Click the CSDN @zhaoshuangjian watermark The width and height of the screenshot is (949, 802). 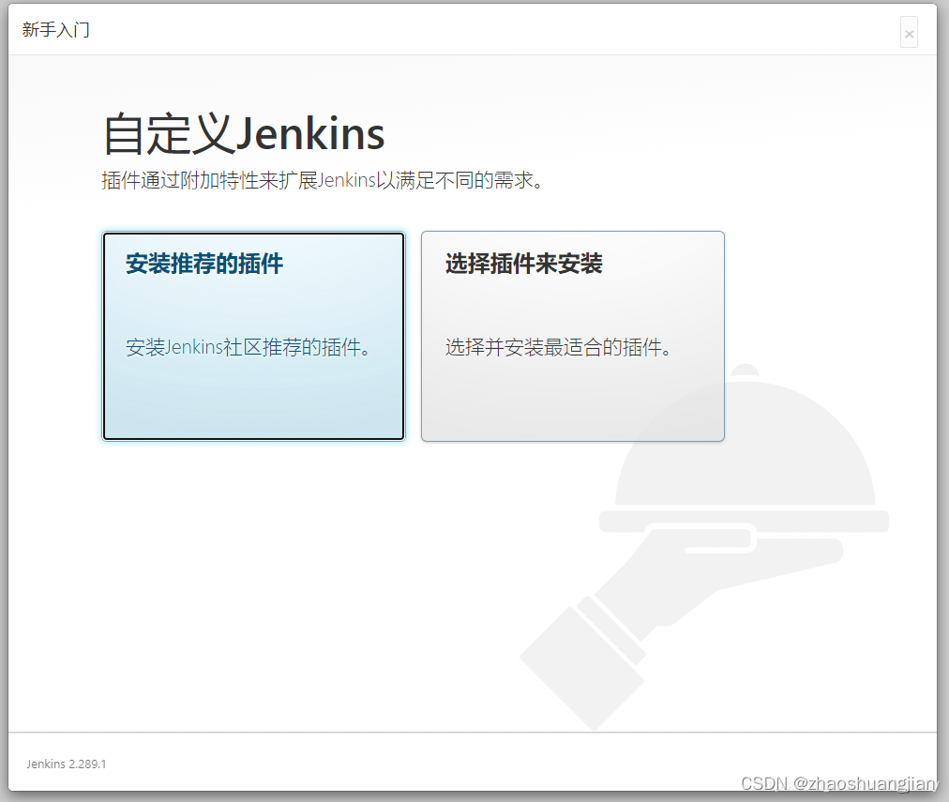[839, 783]
